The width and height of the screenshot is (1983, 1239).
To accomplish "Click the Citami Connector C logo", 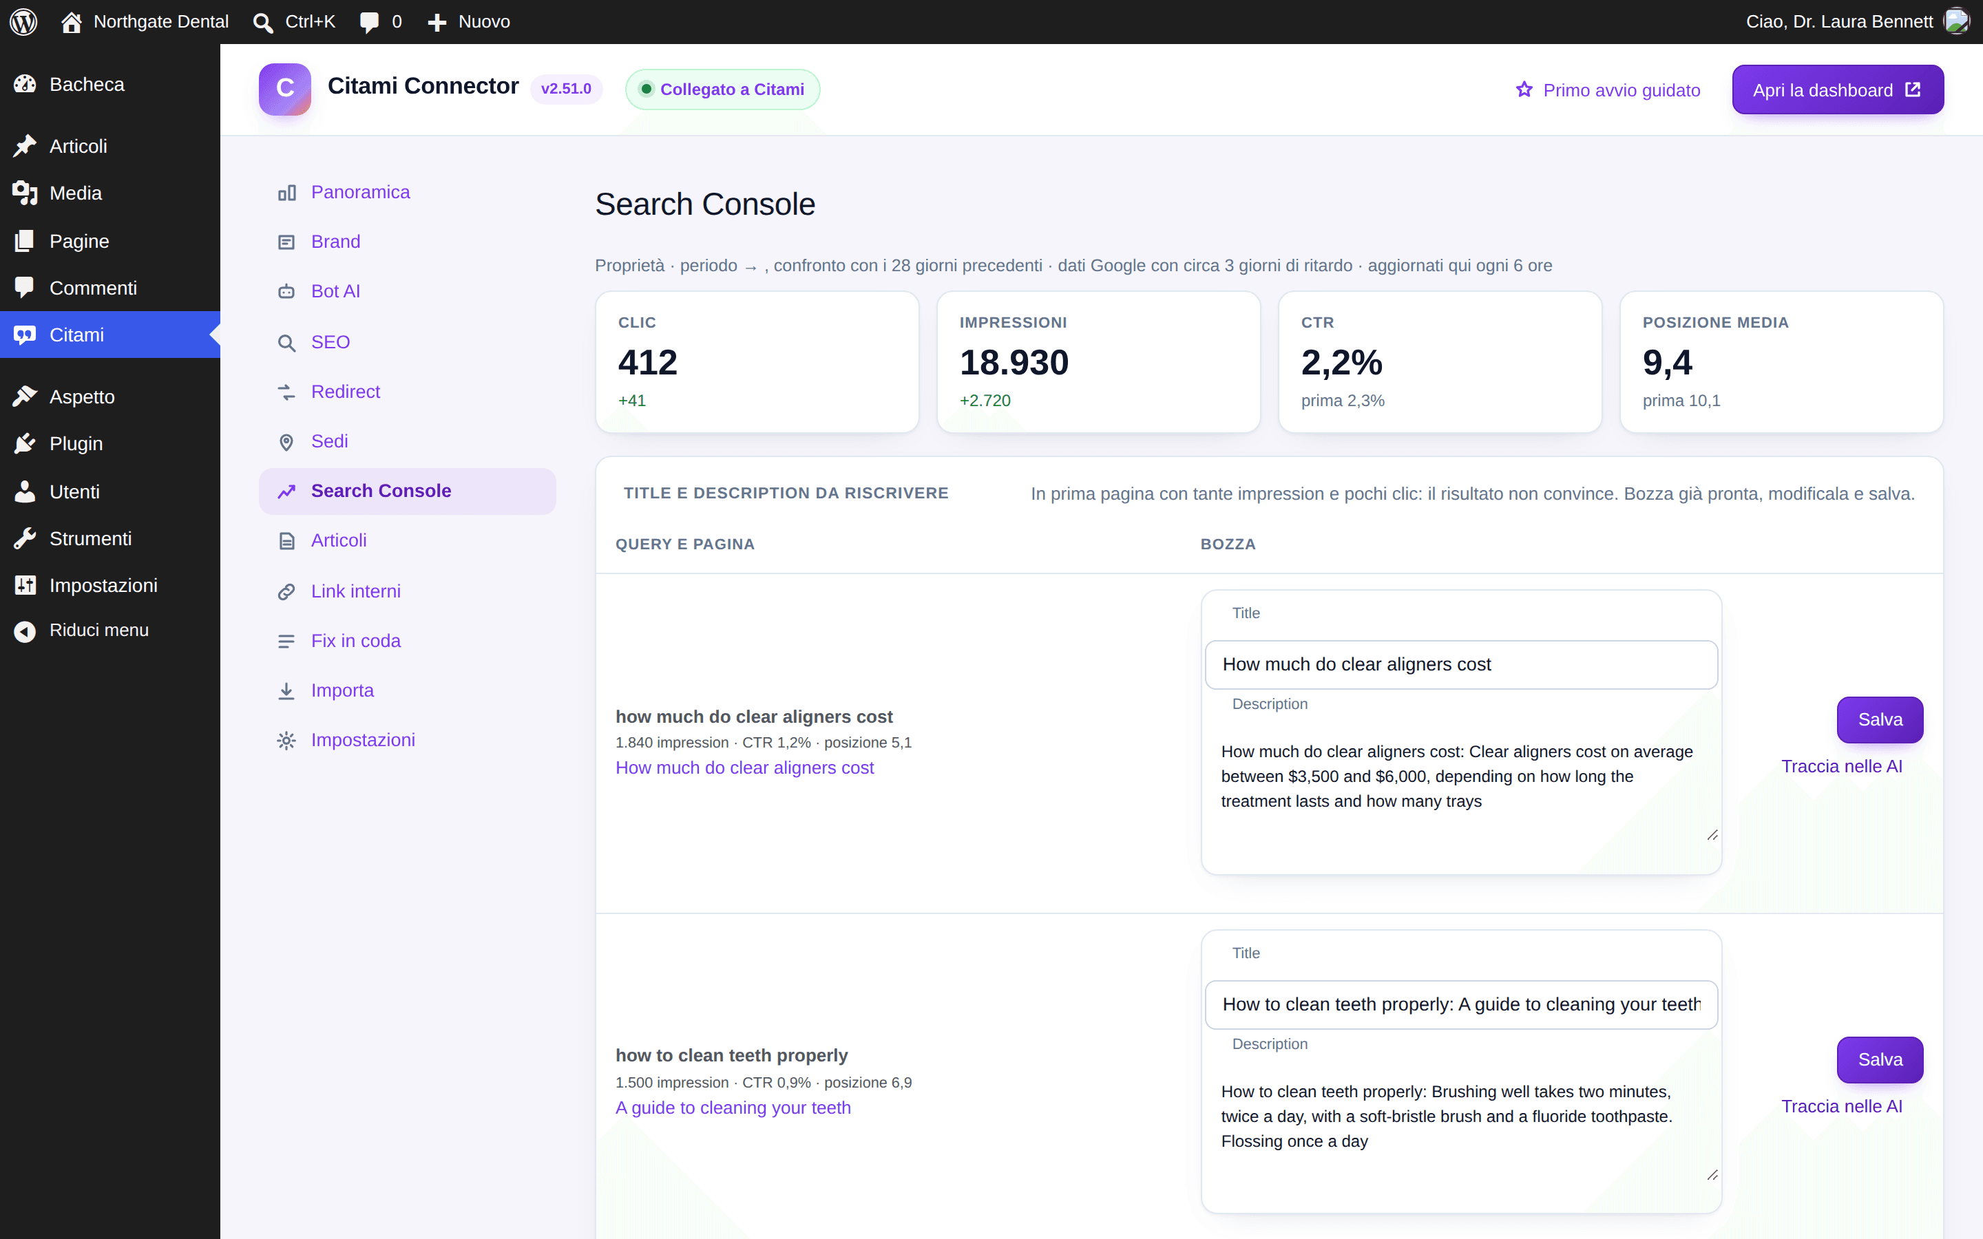I will click(284, 89).
